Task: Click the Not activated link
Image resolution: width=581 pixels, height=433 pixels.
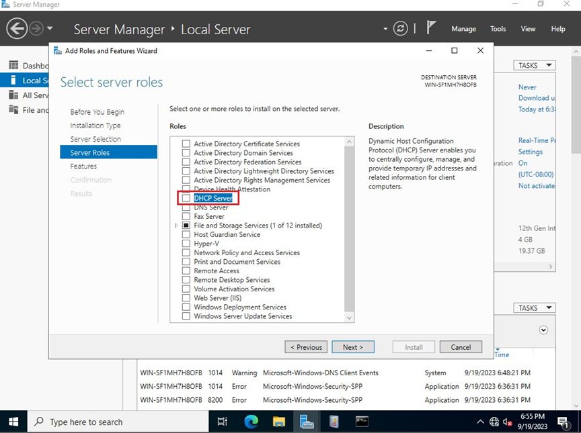Action: (x=537, y=186)
